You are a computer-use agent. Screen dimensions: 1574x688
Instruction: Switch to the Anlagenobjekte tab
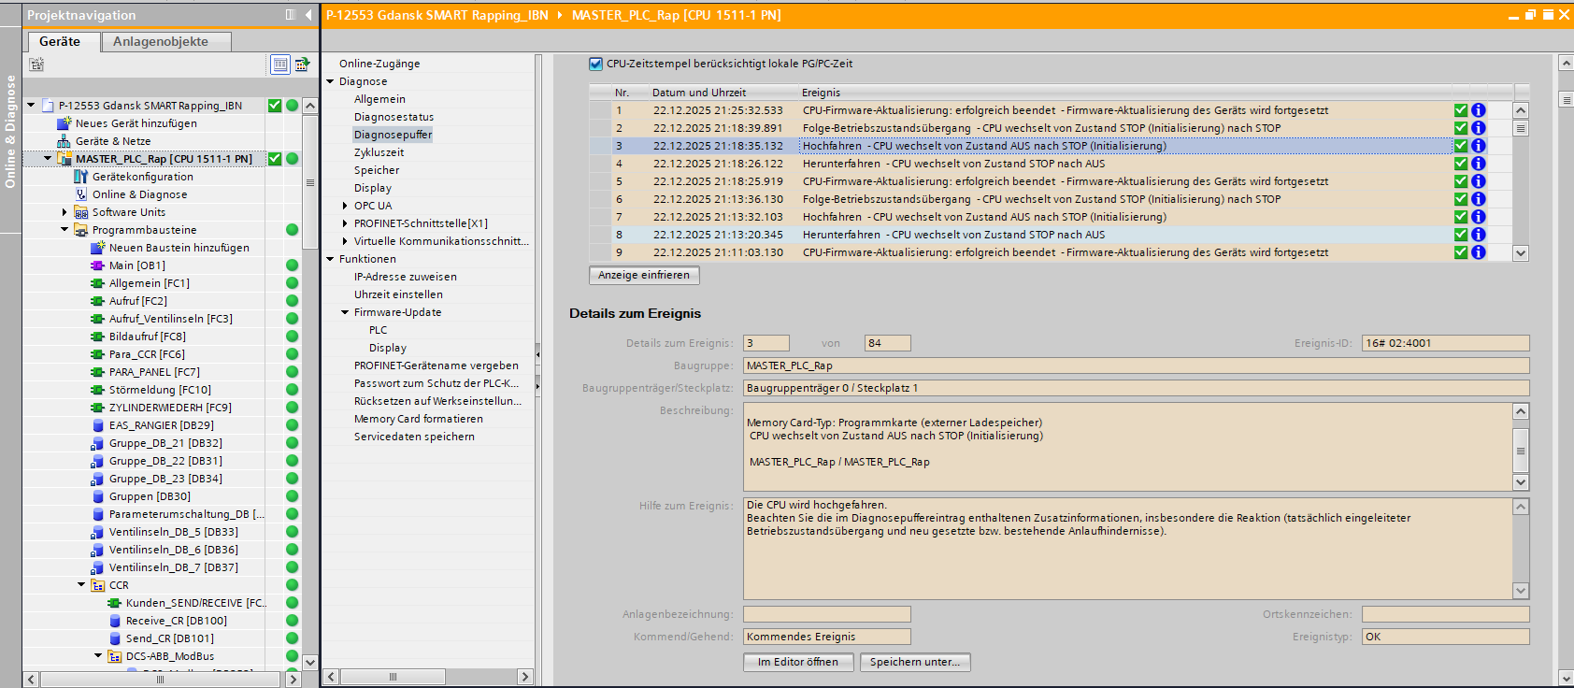[x=161, y=41]
